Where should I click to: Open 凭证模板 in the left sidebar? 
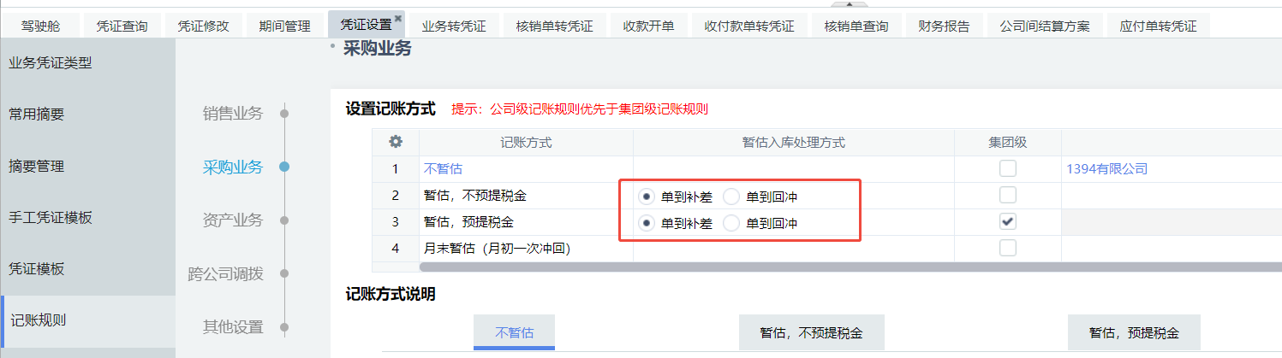click(37, 269)
